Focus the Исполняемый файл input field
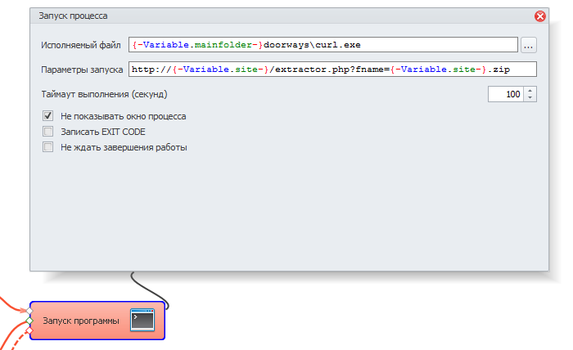This screenshot has width=573, height=350. pyautogui.click(x=323, y=45)
